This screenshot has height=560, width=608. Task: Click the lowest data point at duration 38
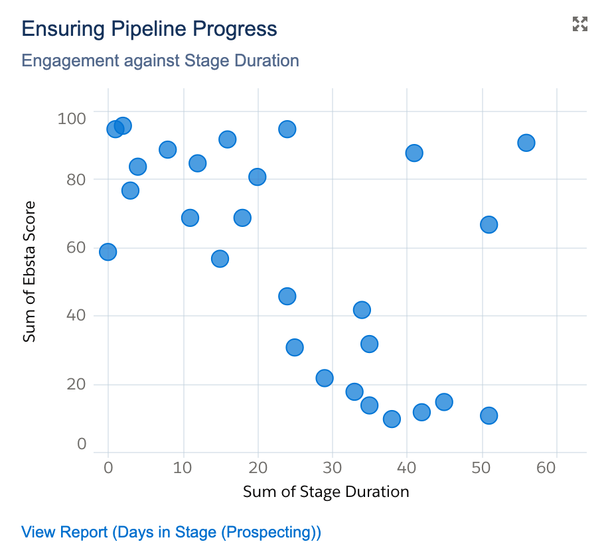pyautogui.click(x=392, y=419)
